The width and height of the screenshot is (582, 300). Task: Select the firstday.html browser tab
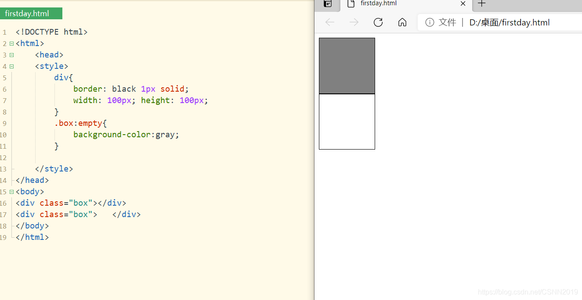[x=406, y=5]
